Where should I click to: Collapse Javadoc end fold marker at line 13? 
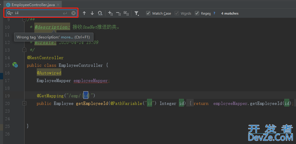tap(24, 50)
